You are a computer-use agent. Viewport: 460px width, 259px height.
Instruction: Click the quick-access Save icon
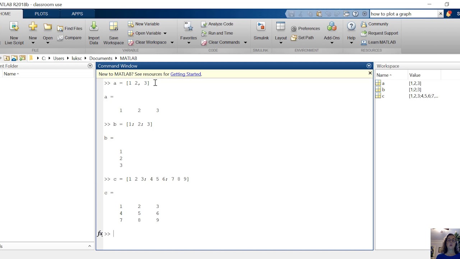291,14
